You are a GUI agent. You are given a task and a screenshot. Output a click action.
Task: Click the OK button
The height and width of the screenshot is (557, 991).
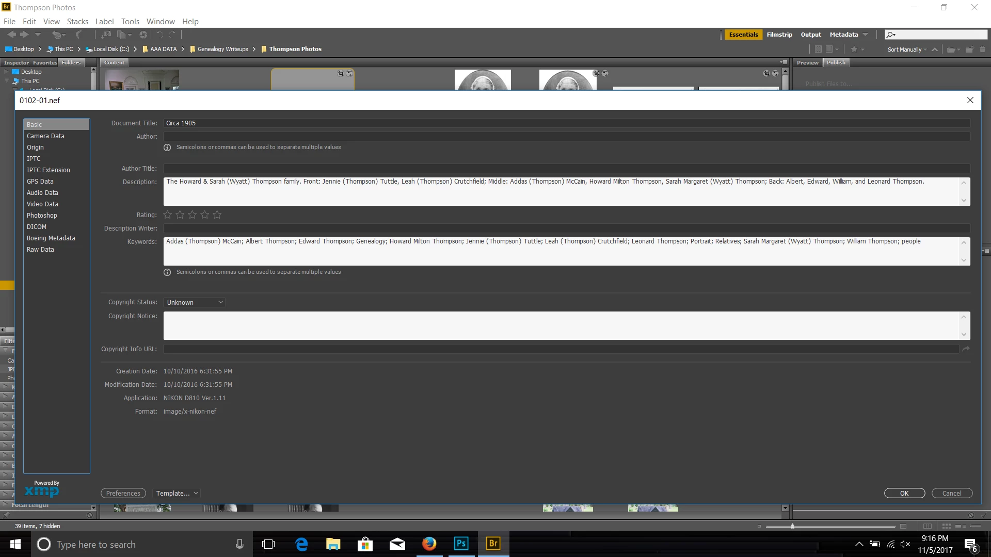904,493
